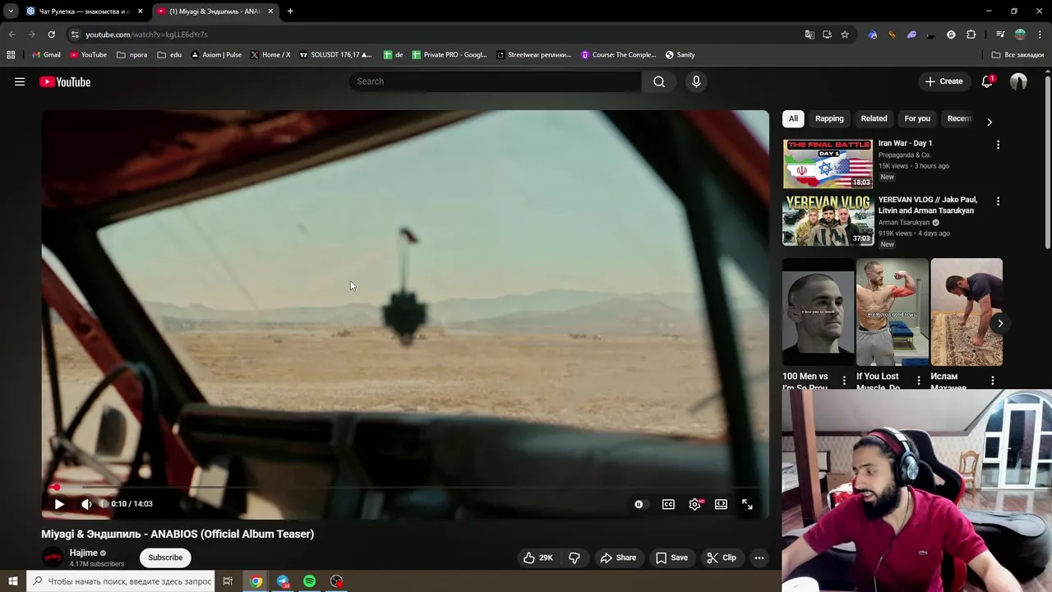The image size is (1052, 592).
Task: Open the player settings gear
Action: (695, 504)
